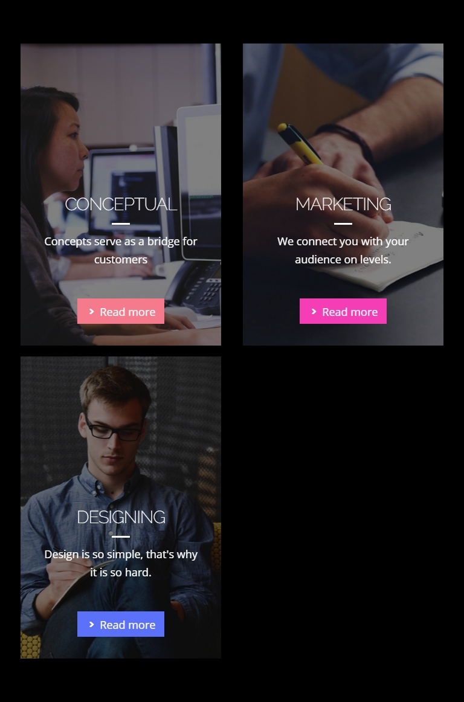Click the white divider line under MARKETING
The height and width of the screenshot is (702, 464).
pos(343,224)
